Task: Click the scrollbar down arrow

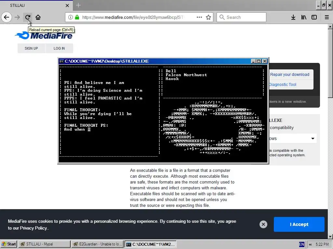Action: [330, 236]
